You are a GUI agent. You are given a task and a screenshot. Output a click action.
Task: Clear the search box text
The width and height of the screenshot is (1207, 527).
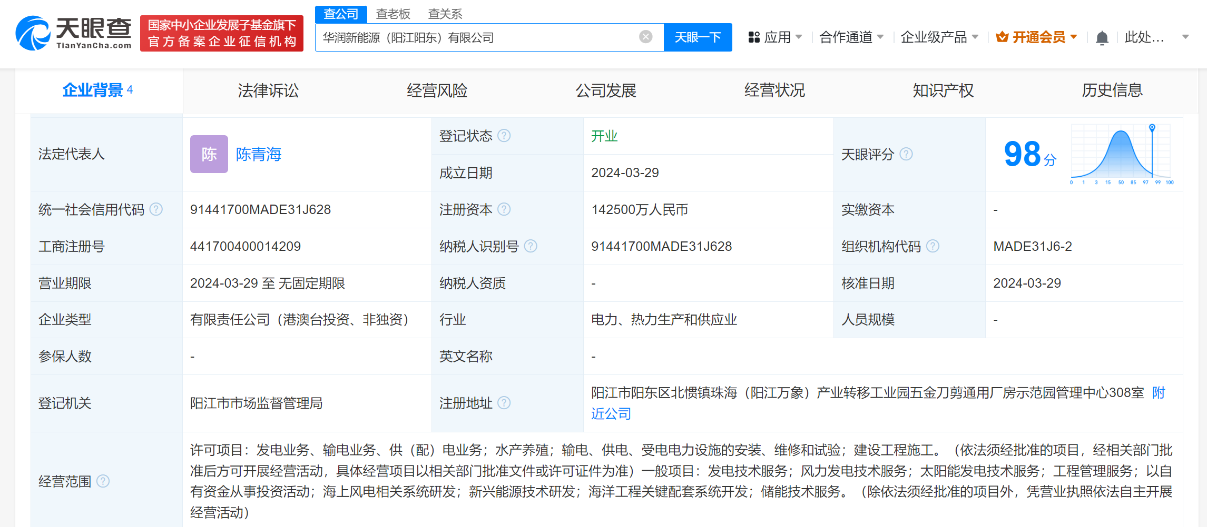pyautogui.click(x=645, y=37)
